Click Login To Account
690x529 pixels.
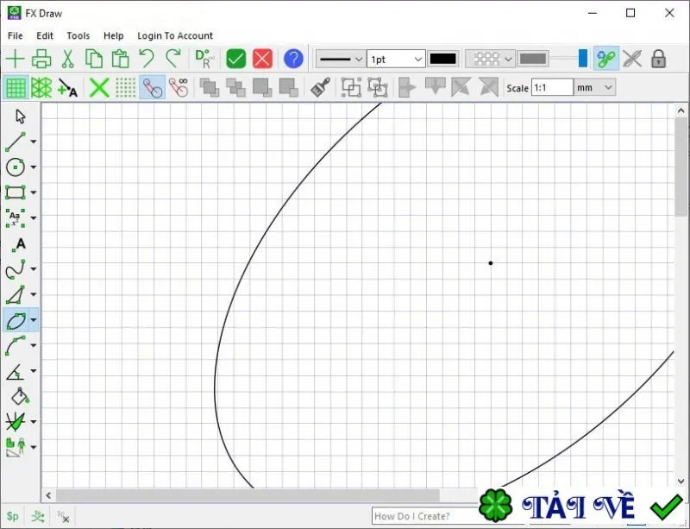point(175,35)
